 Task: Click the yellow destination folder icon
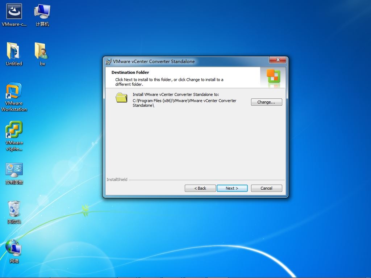coord(121,98)
